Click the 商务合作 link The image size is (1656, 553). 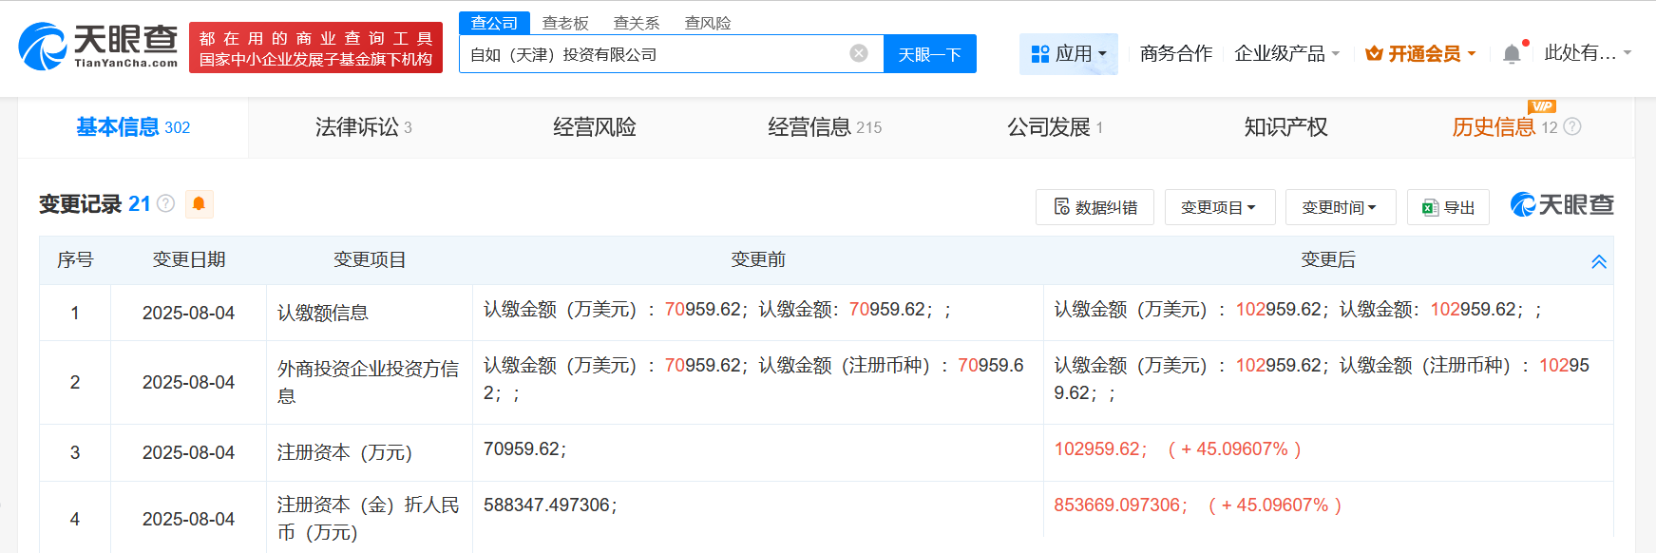pyautogui.click(x=1176, y=54)
